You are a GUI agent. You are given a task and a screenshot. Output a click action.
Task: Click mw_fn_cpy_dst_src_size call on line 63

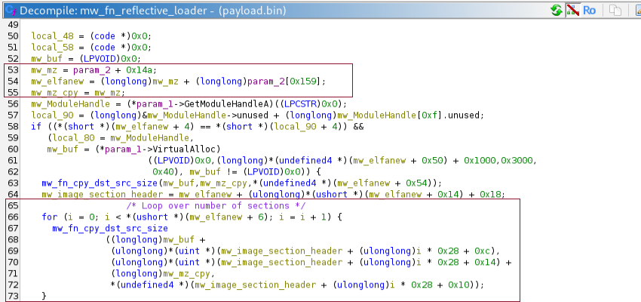point(100,183)
